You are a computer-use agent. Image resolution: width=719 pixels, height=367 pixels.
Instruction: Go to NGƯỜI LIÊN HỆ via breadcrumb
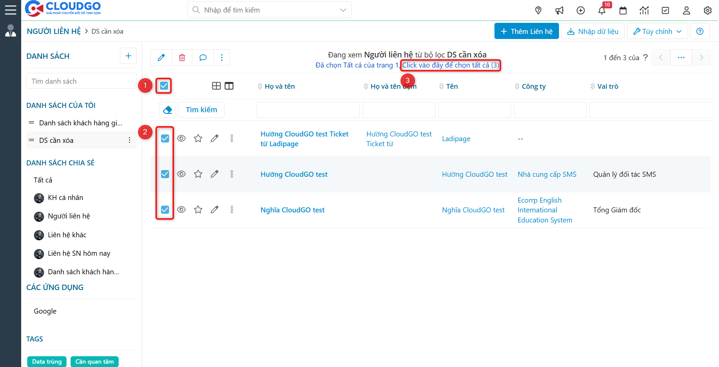pos(53,31)
